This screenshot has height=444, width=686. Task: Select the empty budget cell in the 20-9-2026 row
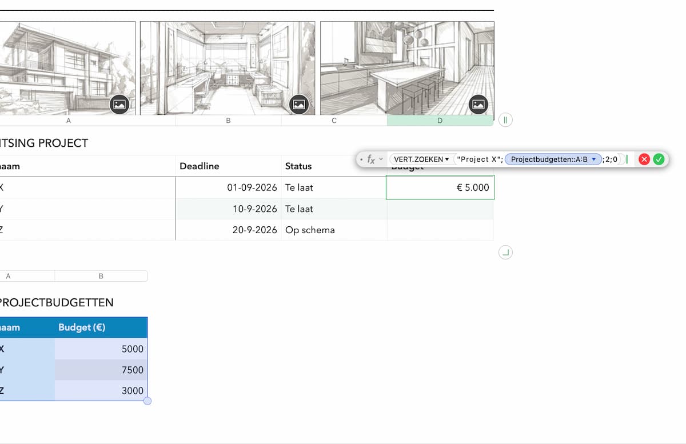440,230
